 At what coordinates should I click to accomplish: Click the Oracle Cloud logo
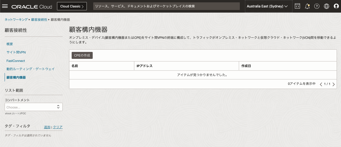click(32, 6)
